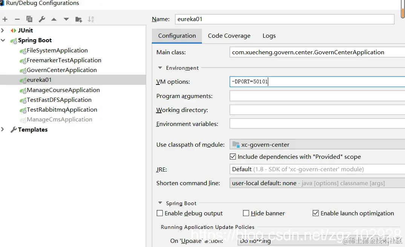Add a new configuration with the plus icon

click(5, 19)
